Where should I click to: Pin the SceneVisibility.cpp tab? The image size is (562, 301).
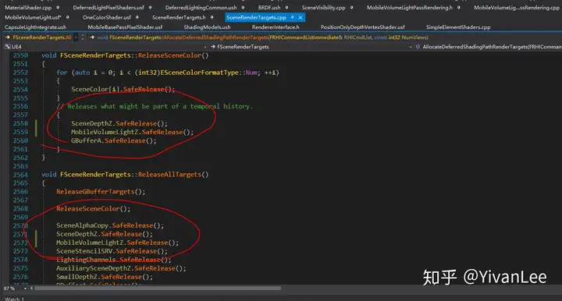click(x=351, y=8)
